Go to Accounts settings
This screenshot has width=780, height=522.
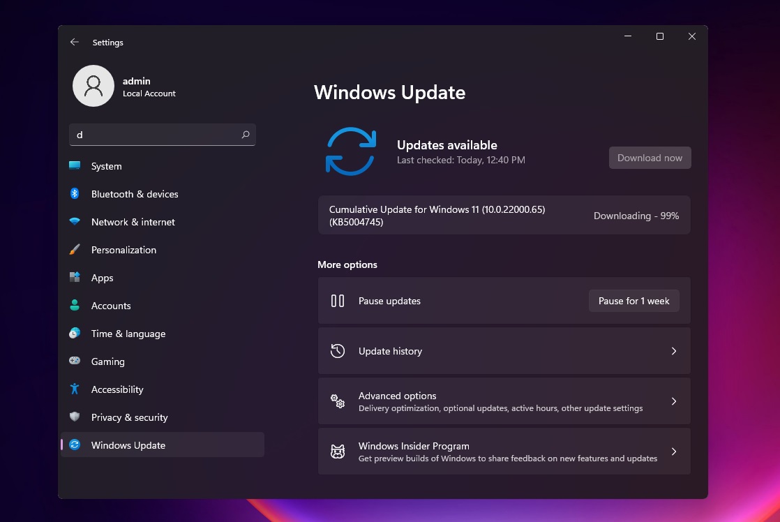tap(111, 306)
